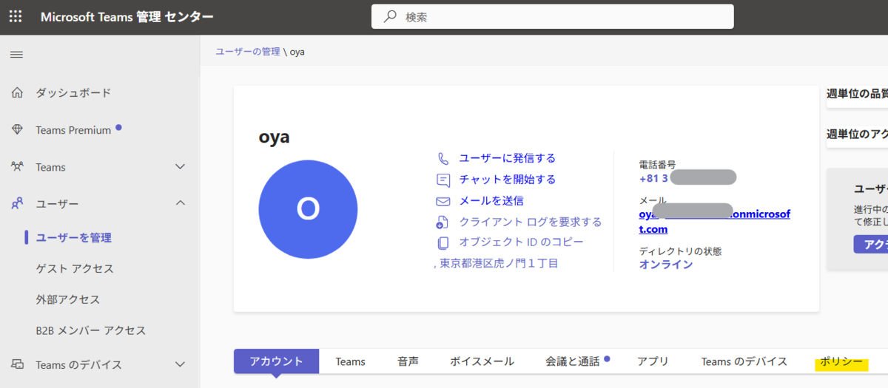Click the chat bubble icon

443,180
